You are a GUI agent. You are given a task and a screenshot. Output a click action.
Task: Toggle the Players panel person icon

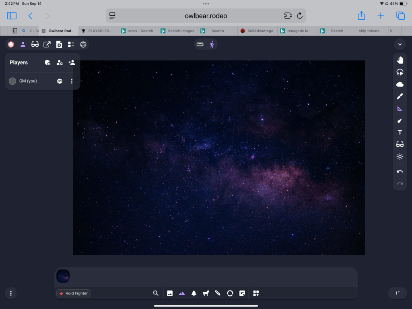(23, 44)
